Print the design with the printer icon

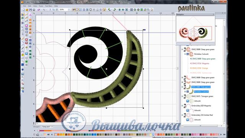tap(34, 10)
